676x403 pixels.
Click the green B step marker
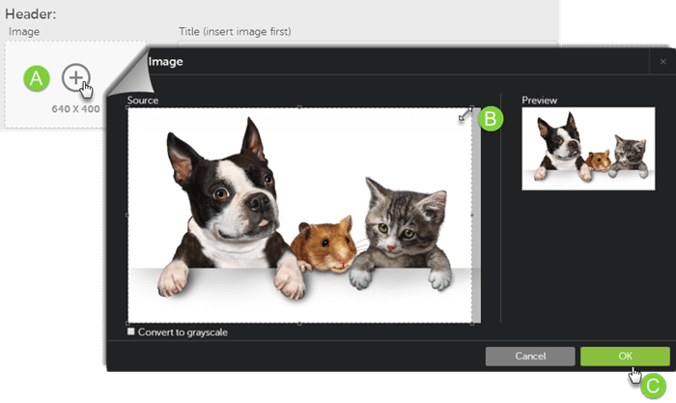coord(491,119)
